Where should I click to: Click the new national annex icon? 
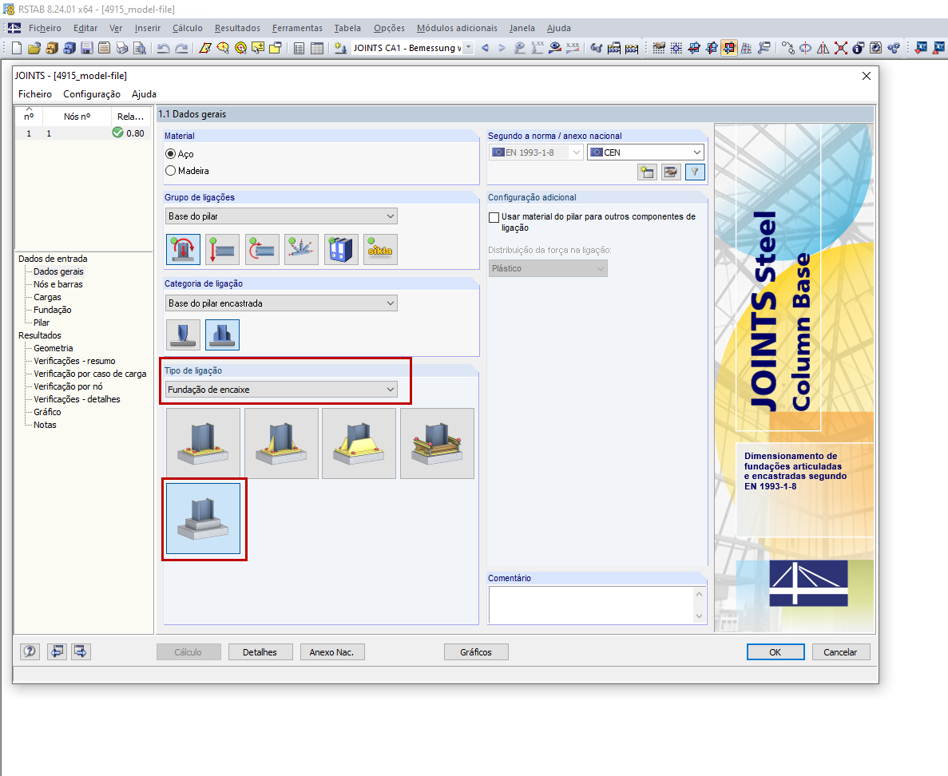point(647,172)
